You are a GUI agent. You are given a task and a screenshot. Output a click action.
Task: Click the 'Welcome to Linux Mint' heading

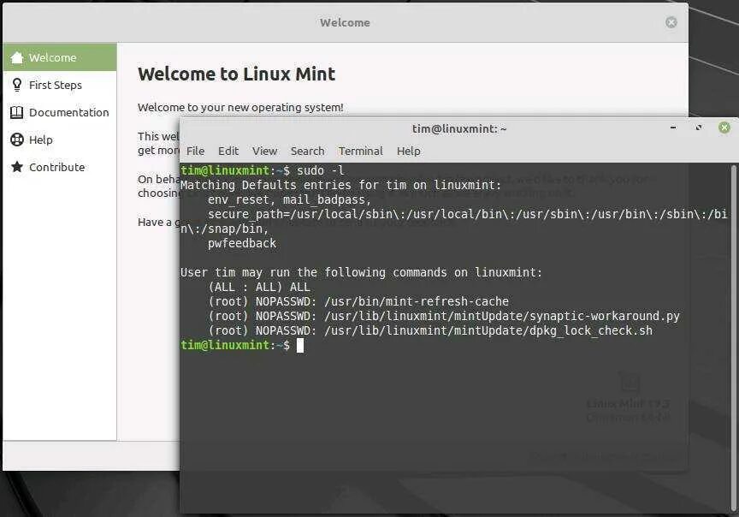(x=237, y=74)
